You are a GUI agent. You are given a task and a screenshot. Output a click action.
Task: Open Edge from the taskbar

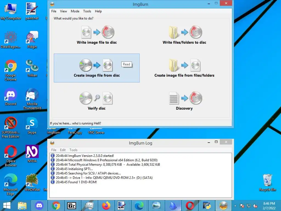[x=139, y=206]
